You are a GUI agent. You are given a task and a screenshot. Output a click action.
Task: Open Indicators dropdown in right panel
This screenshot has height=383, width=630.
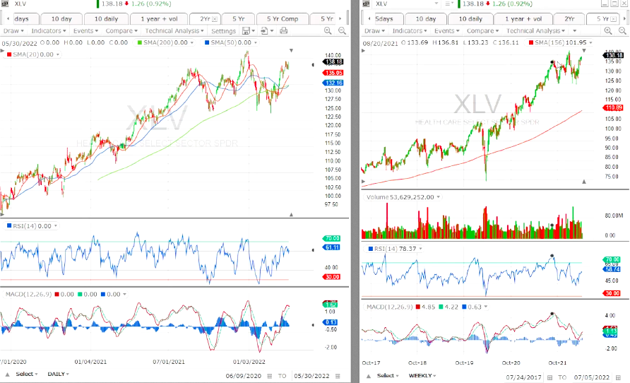(x=410, y=30)
